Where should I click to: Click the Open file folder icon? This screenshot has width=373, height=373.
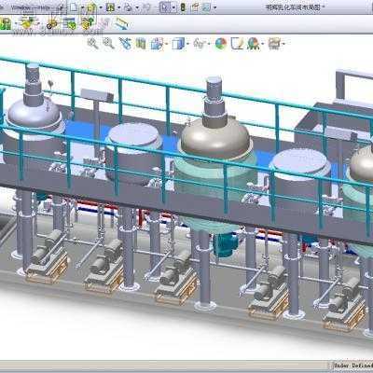pyautogui.click(x=91, y=7)
